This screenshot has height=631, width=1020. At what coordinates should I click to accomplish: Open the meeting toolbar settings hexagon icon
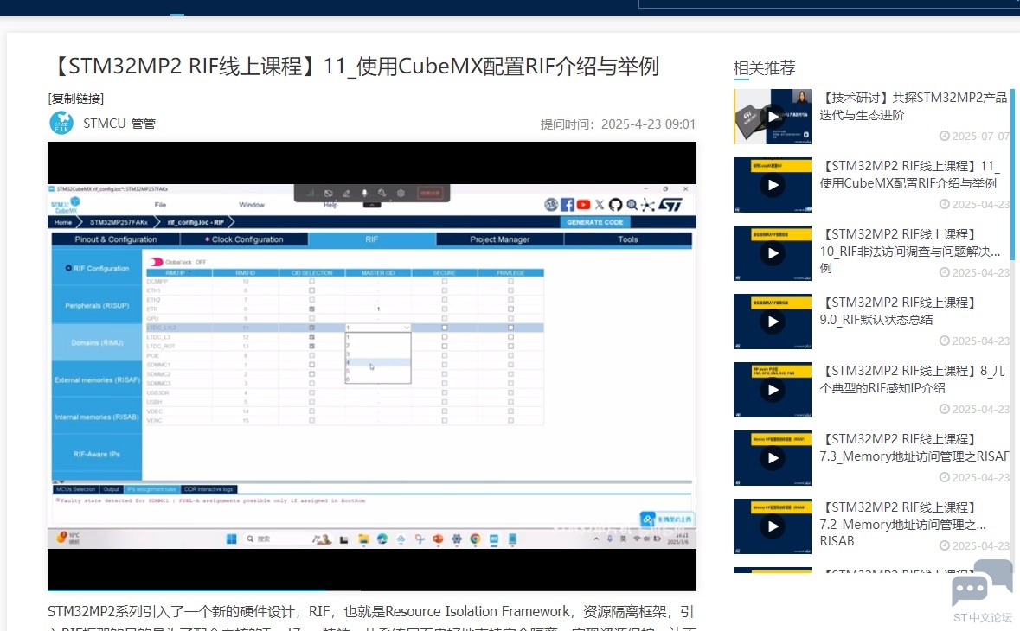(x=401, y=193)
